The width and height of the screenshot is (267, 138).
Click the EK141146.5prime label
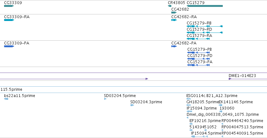[236, 102]
